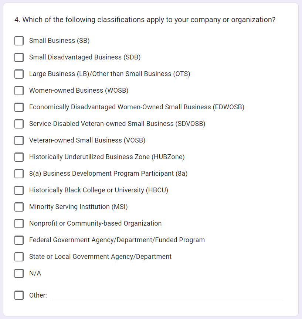The width and height of the screenshot is (302, 319).
Task: Click the Minority Serving Institution (MSI) label
Action: 78,207
